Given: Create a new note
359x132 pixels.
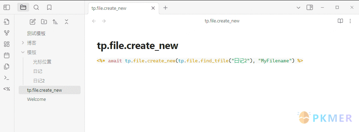Looking at the screenshot, I should (33, 22).
